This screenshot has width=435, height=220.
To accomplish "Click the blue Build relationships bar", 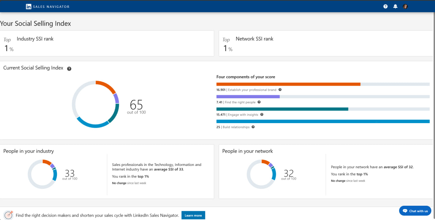I will (323, 121).
